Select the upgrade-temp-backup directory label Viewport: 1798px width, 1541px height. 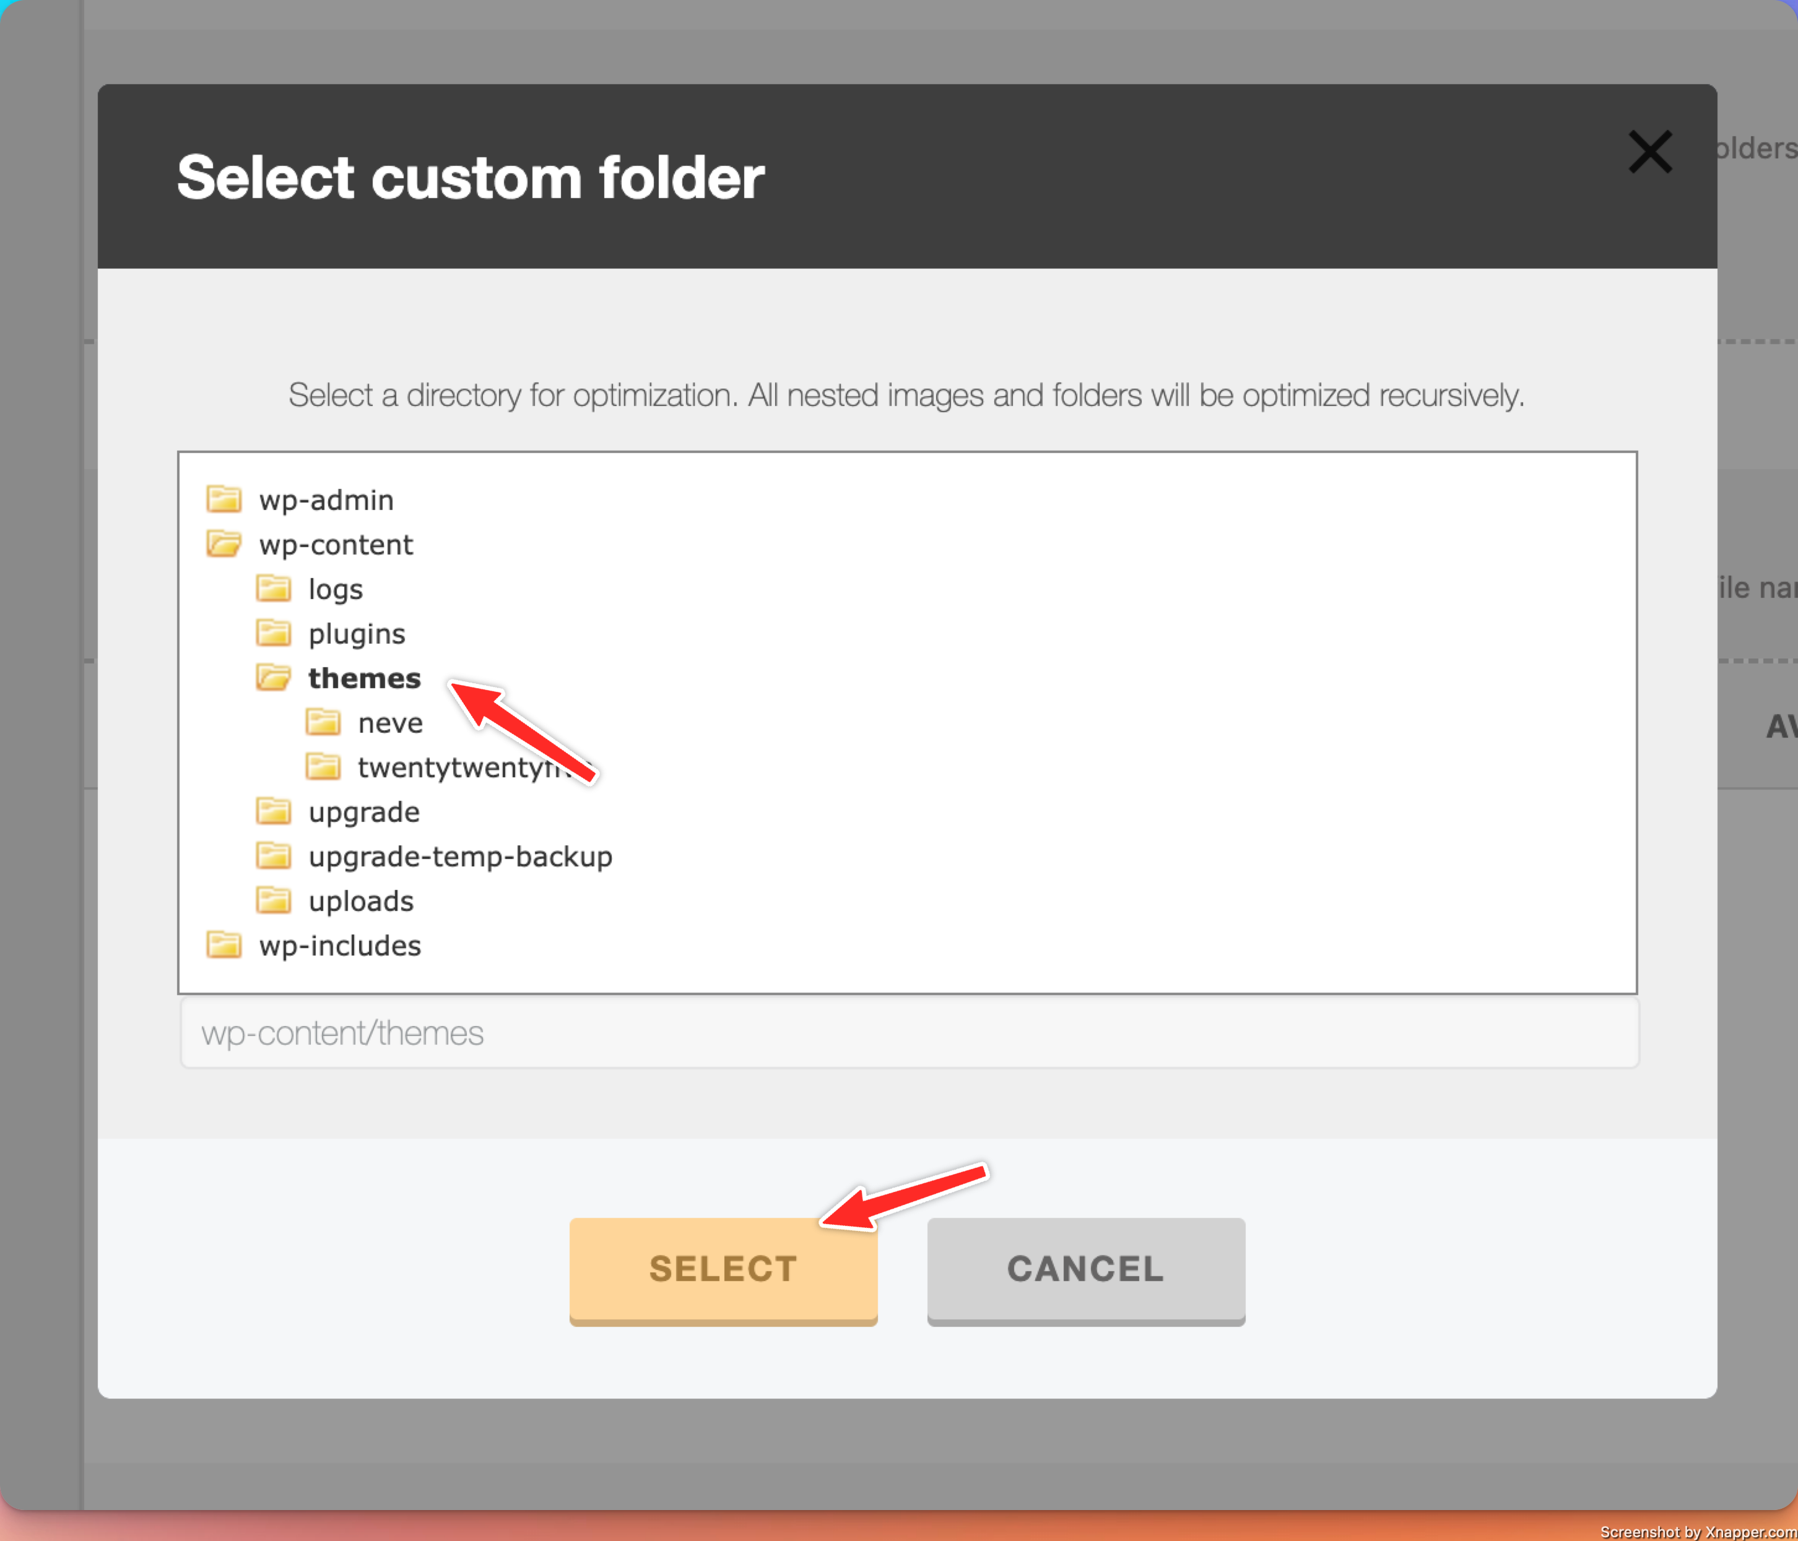point(460,857)
